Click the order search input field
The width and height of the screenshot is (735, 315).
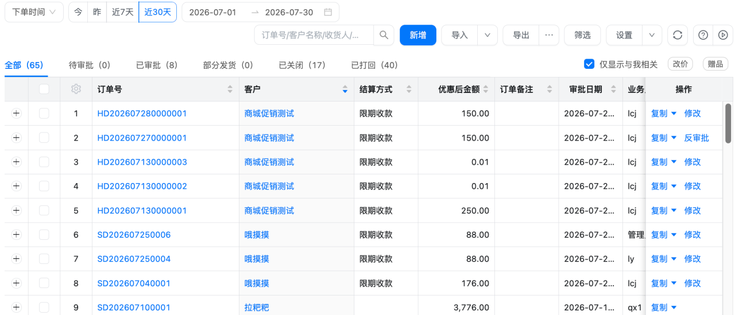[x=314, y=35]
